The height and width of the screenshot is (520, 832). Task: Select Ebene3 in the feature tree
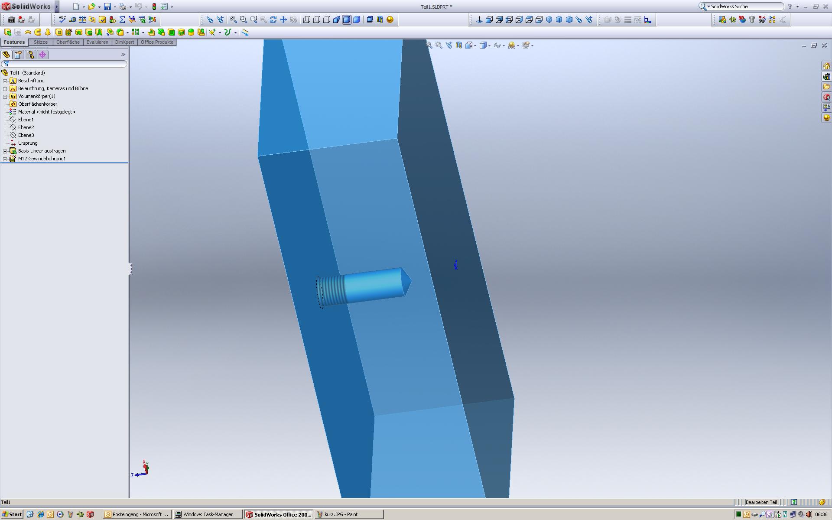[26, 135]
